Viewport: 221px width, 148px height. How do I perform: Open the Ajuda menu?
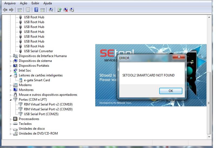(x=47, y=3)
